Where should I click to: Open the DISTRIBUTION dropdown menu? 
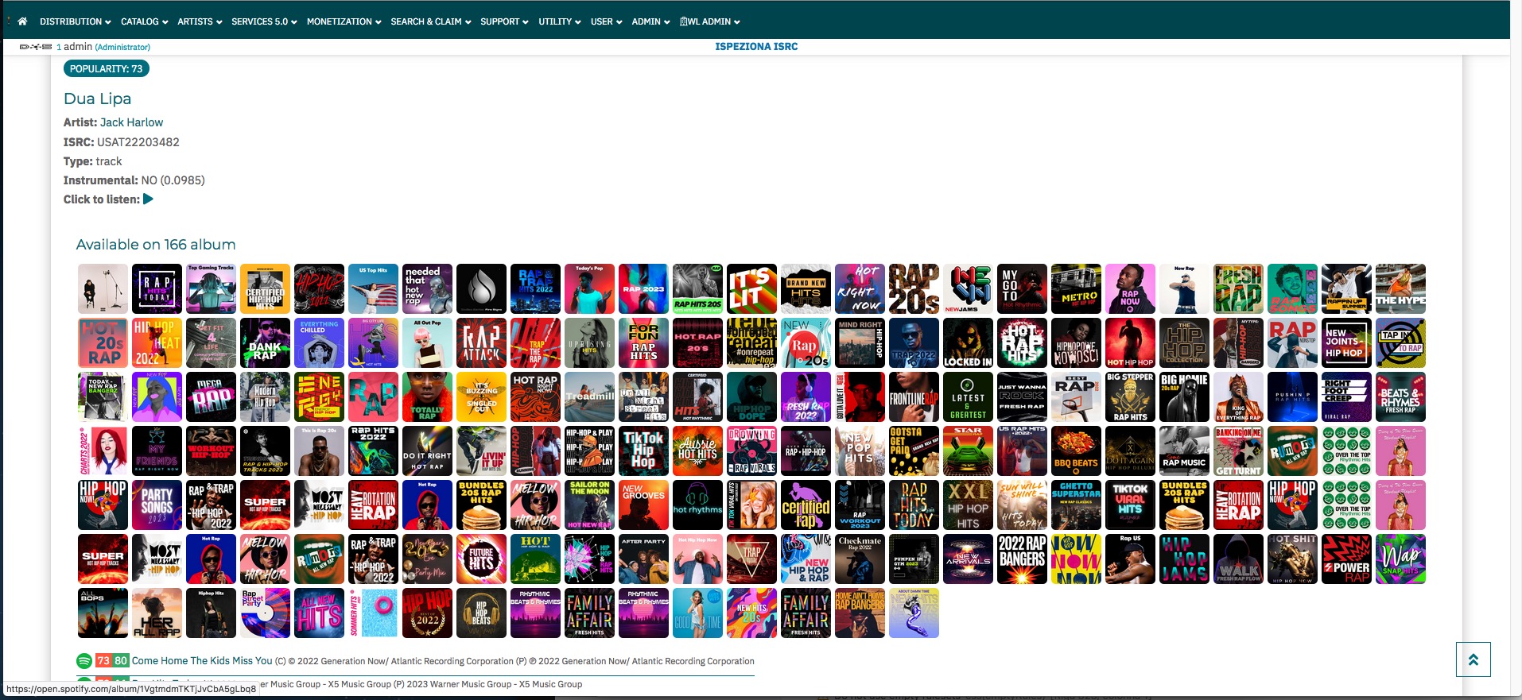pyautogui.click(x=75, y=21)
